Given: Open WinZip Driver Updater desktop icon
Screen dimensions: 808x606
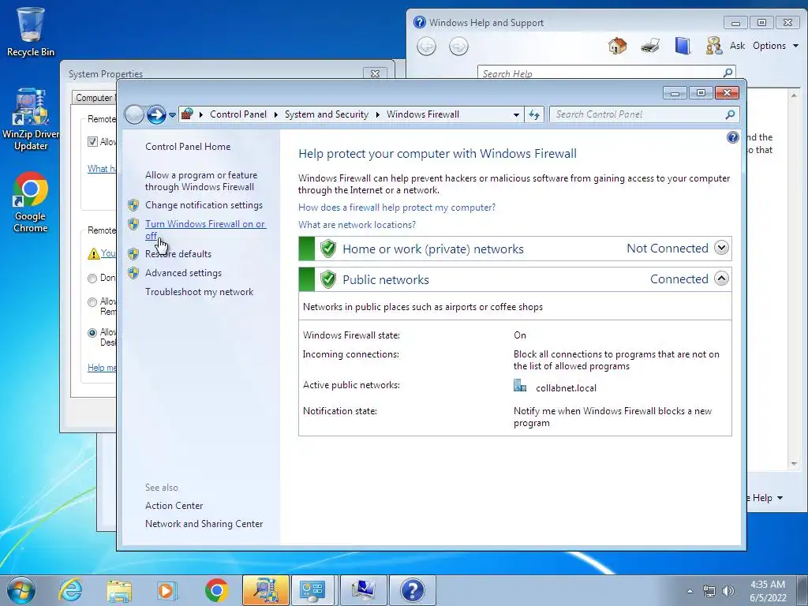Looking at the screenshot, I should point(31,119).
